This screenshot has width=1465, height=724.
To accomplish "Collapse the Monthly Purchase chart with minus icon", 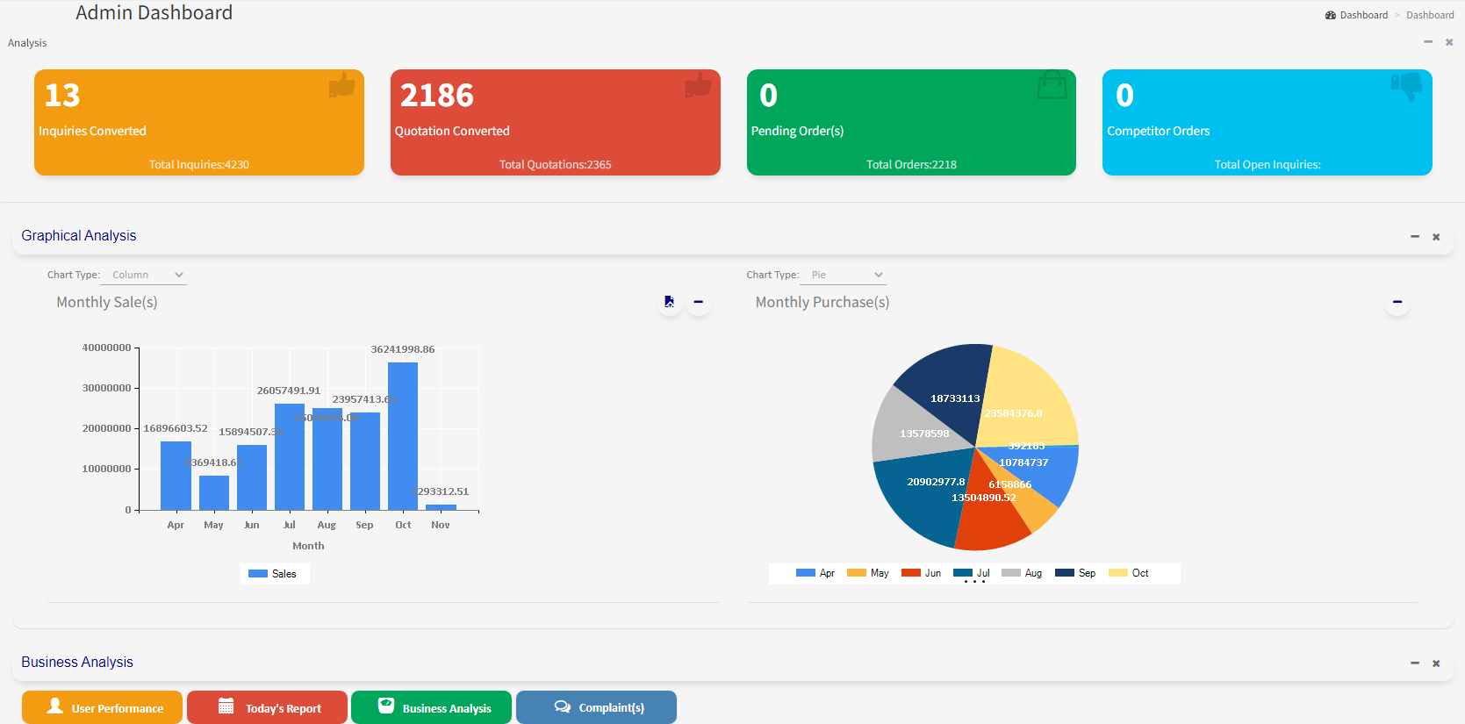I will (x=1397, y=302).
